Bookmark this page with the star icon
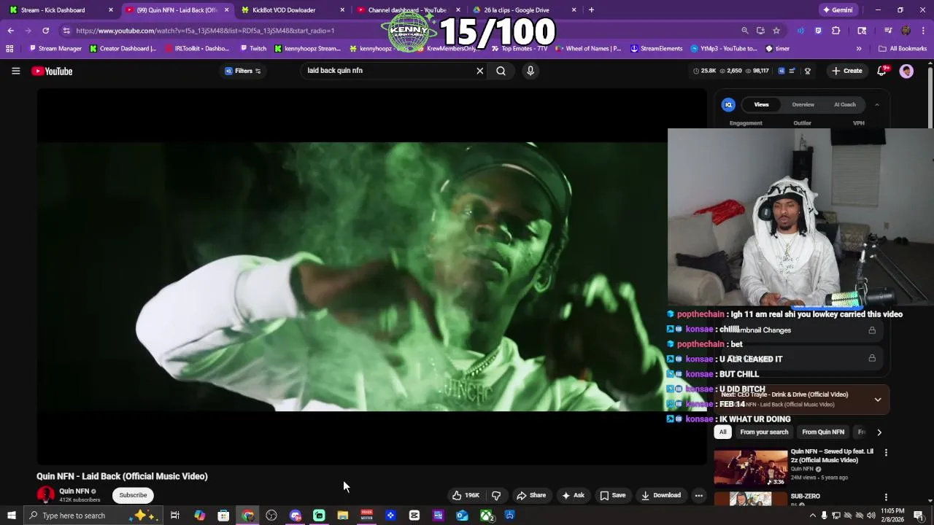934x525 pixels. click(776, 31)
